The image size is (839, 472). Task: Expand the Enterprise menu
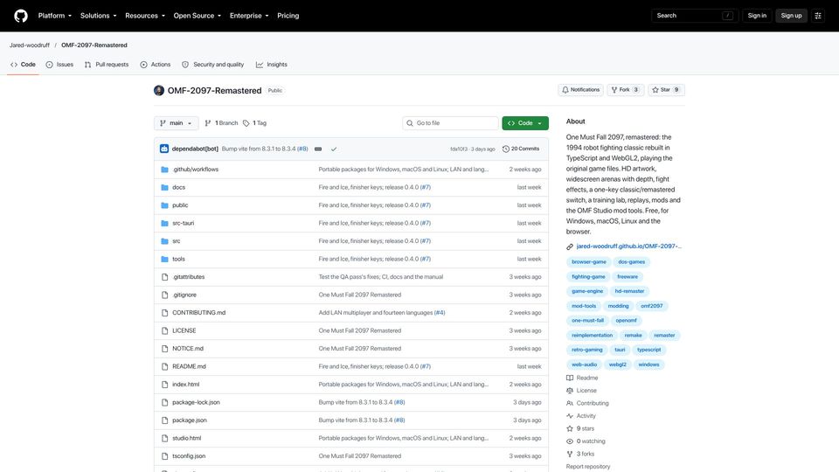point(249,16)
